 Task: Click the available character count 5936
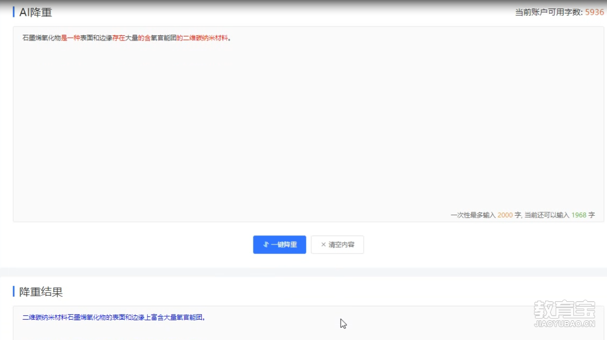[x=594, y=12]
